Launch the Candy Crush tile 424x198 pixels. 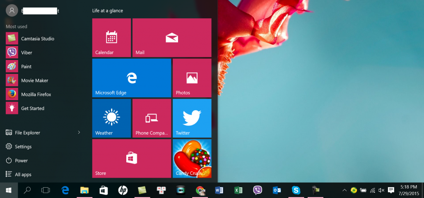tap(192, 159)
